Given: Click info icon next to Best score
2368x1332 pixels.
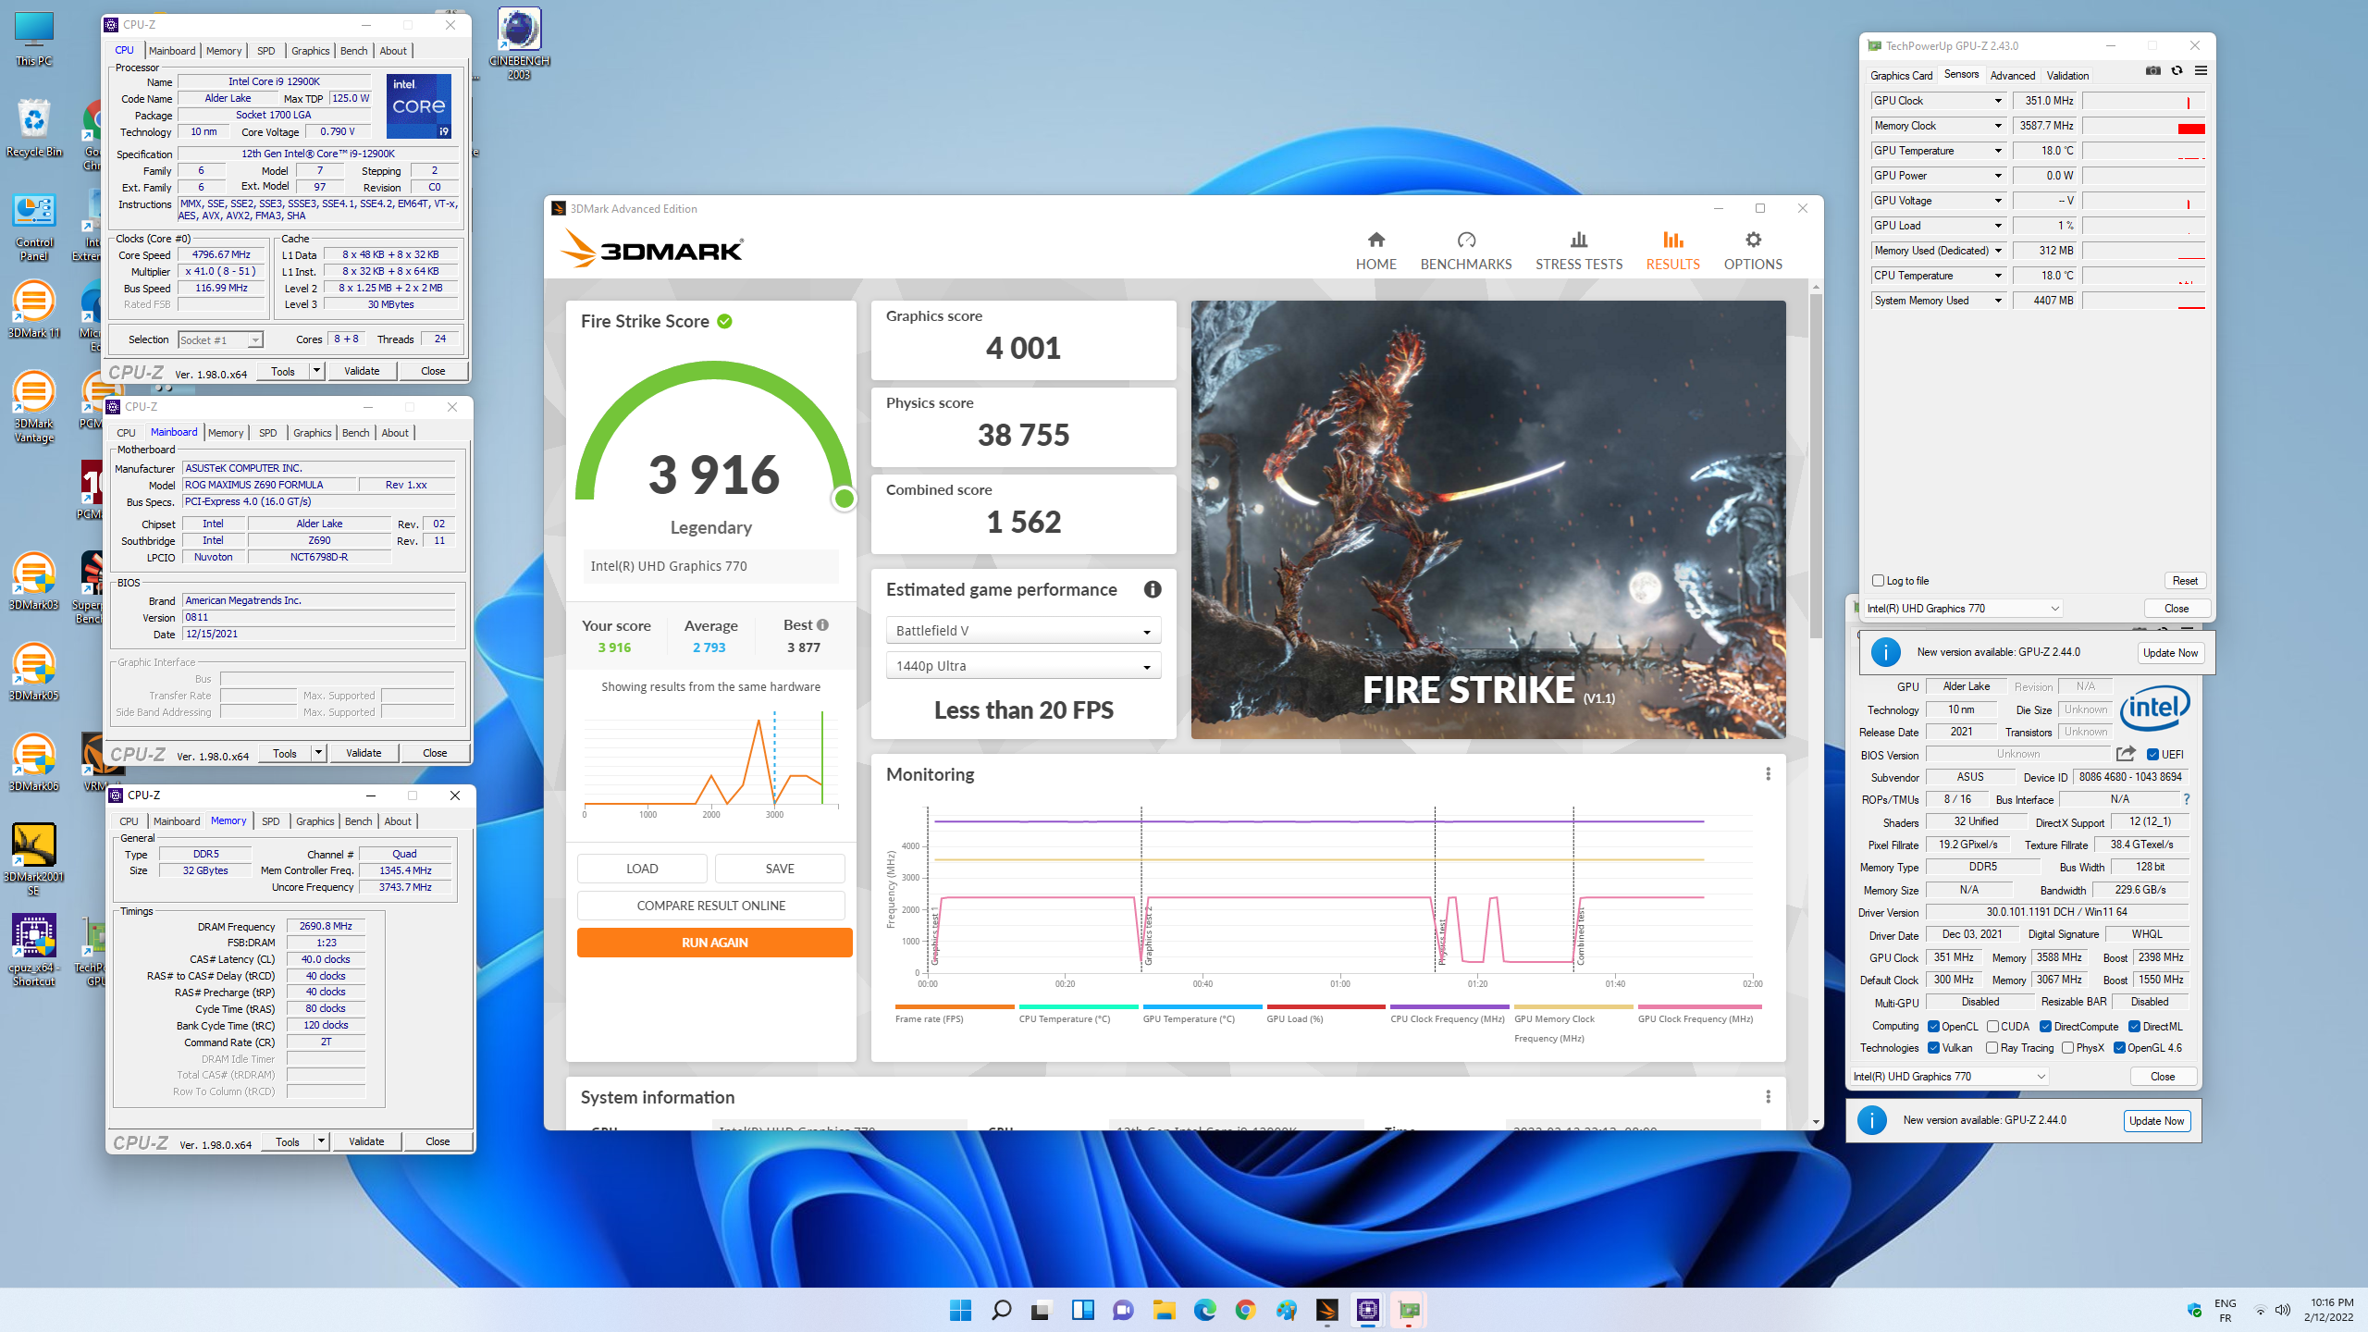Looking at the screenshot, I should (x=822, y=624).
